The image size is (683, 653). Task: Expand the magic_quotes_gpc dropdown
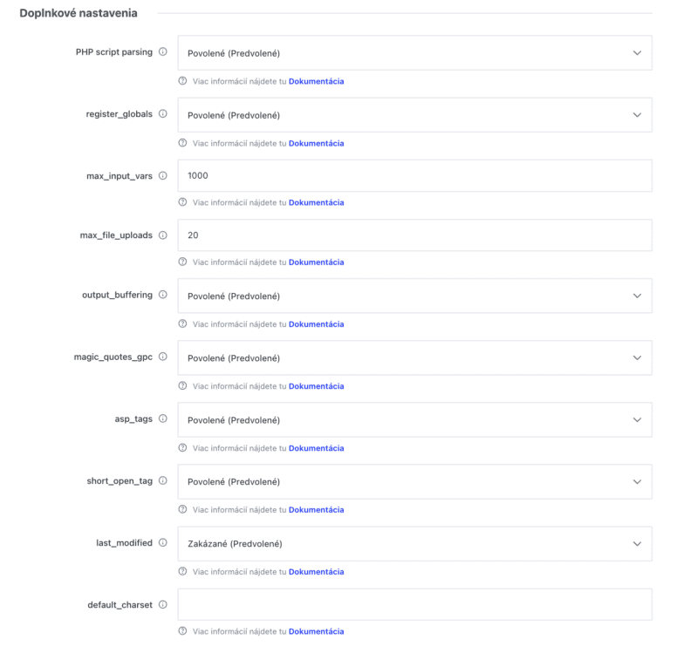[414, 357]
